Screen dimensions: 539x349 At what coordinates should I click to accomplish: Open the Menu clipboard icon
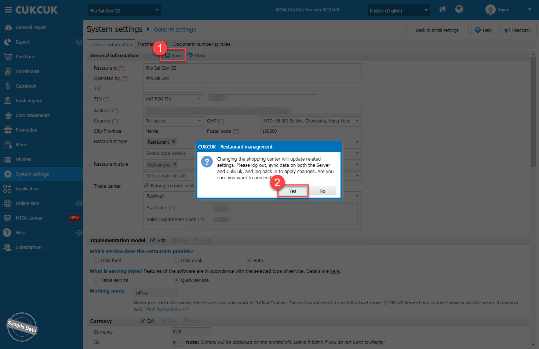(x=8, y=145)
